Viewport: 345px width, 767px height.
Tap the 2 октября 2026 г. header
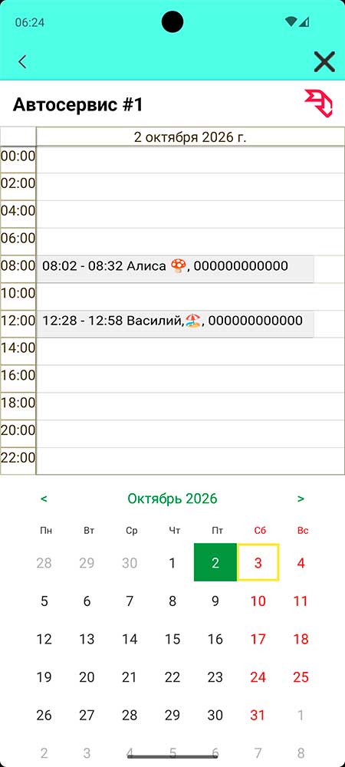pyautogui.click(x=190, y=137)
